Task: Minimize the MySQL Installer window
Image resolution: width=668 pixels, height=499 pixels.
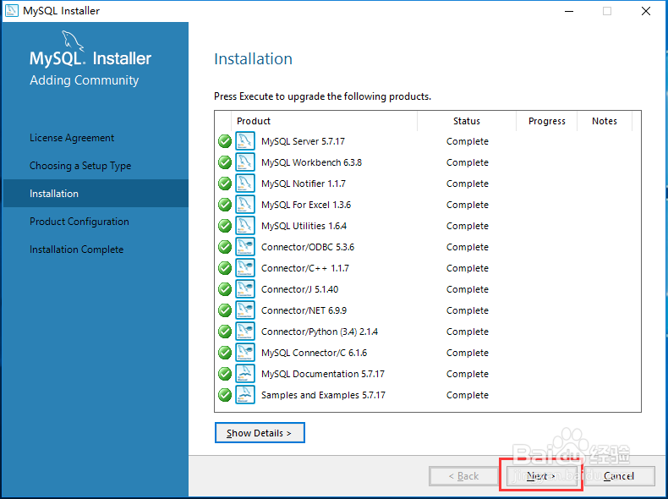Action: coord(569,11)
